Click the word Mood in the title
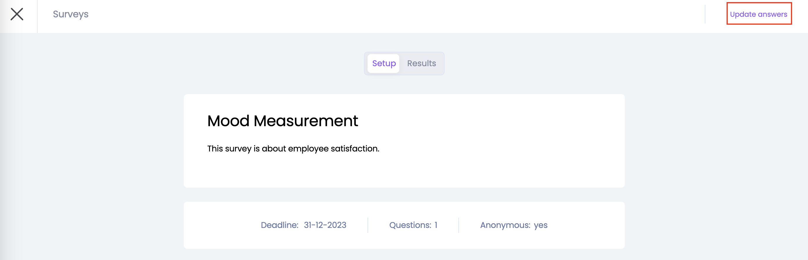Image resolution: width=808 pixels, height=260 pixels. coord(228,121)
